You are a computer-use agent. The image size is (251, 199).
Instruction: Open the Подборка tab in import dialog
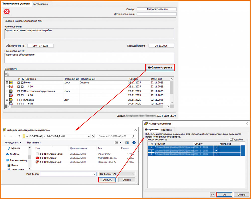click(166, 130)
